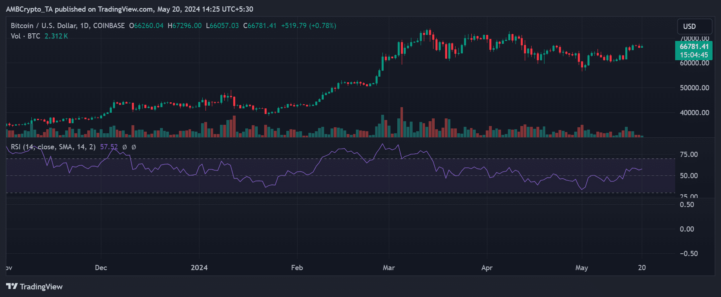Click the TradingView logo
Viewport: 721px width, 297px height.
pyautogui.click(x=34, y=287)
